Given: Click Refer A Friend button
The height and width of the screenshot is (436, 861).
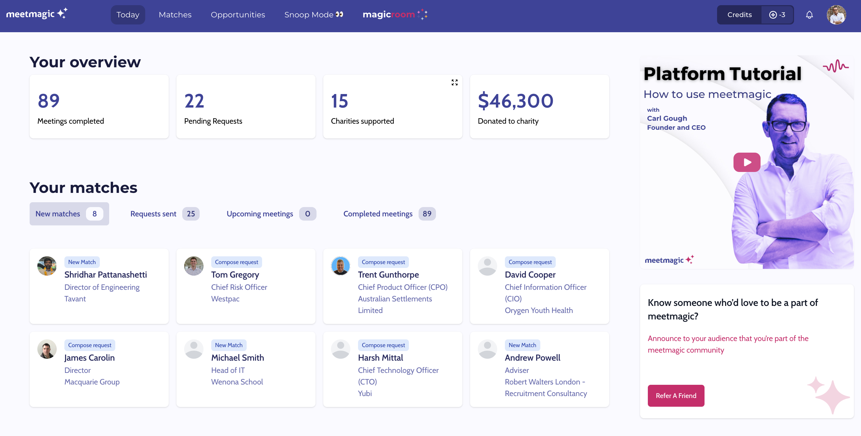Looking at the screenshot, I should 676,395.
